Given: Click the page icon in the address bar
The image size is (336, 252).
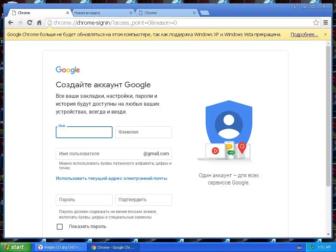Looking at the screenshot, I should click(x=50, y=23).
